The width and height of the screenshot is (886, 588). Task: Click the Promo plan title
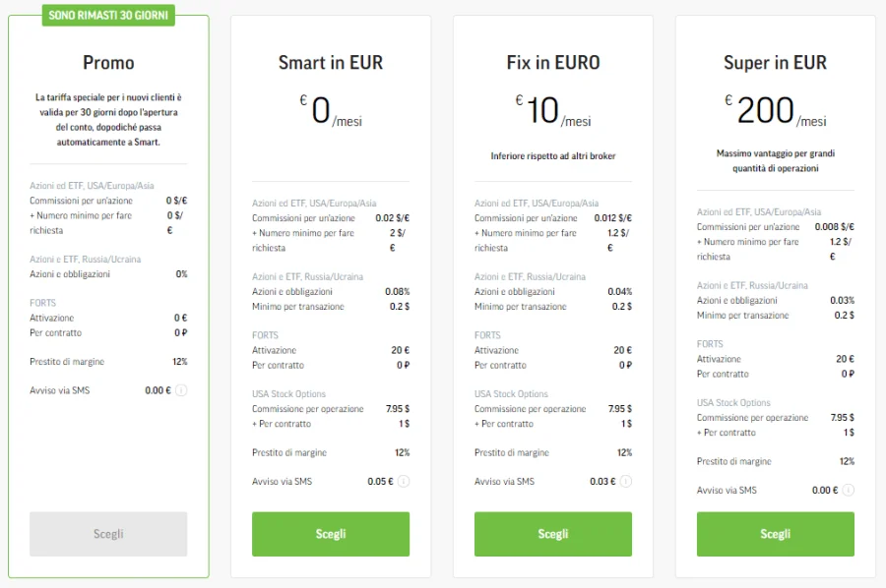coord(108,63)
